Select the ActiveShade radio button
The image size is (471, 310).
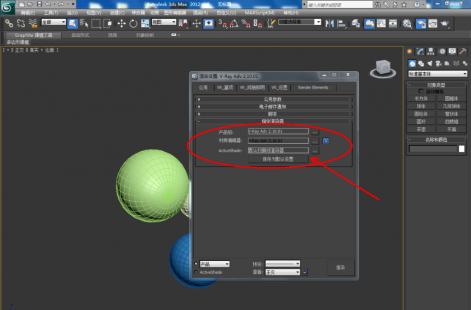[x=196, y=272]
